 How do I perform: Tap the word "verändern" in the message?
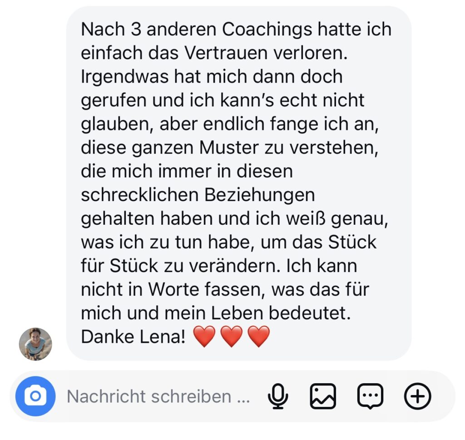tap(235, 266)
